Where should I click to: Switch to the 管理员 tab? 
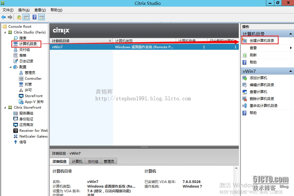(109, 162)
